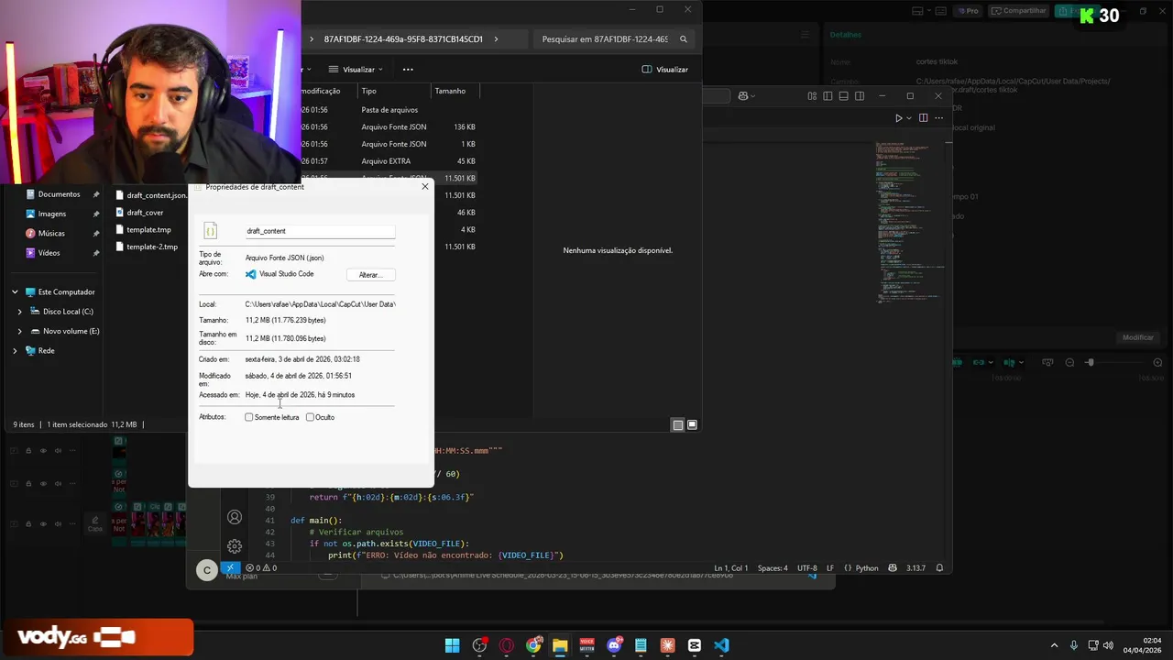Select the Pasta de arquivos row
Screen dimensions: 1173x660
(390, 110)
